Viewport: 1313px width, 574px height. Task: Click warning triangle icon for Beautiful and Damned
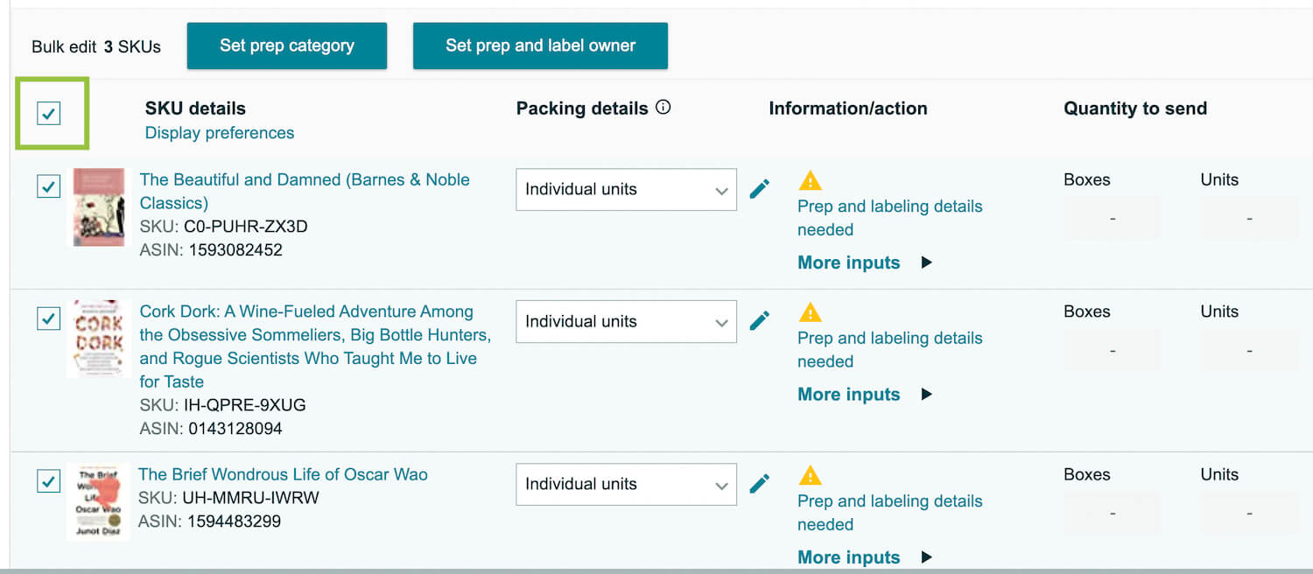[x=811, y=180]
